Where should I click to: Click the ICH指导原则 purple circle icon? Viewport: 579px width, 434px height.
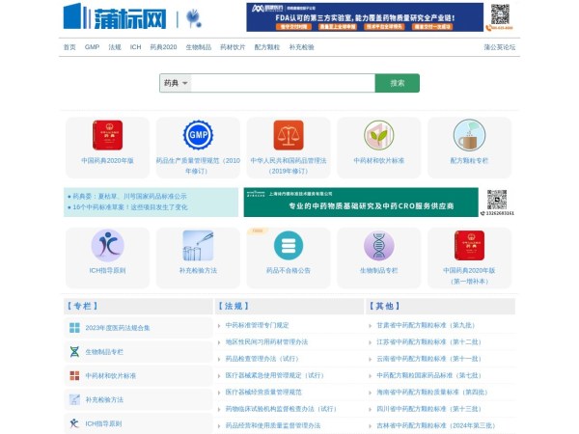click(x=107, y=246)
